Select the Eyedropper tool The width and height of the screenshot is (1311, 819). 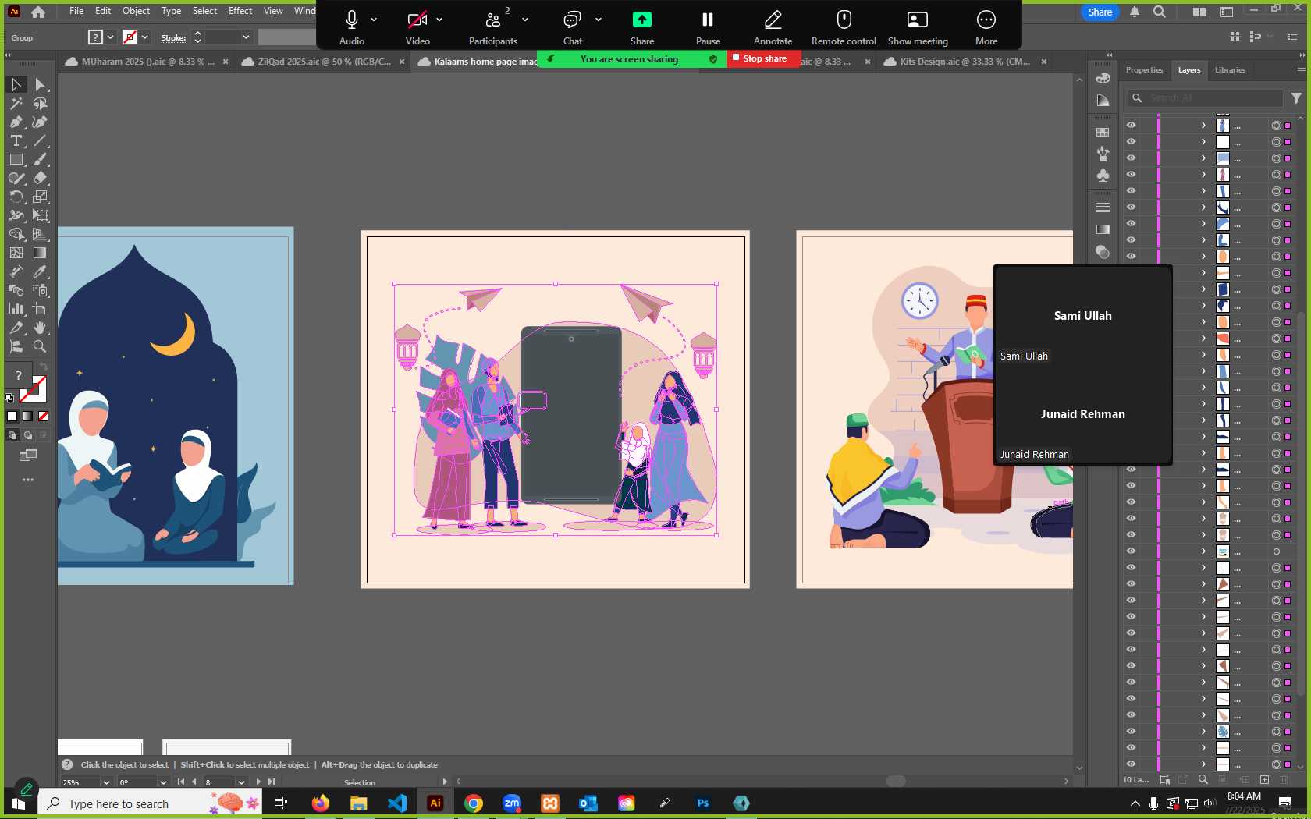click(x=41, y=271)
